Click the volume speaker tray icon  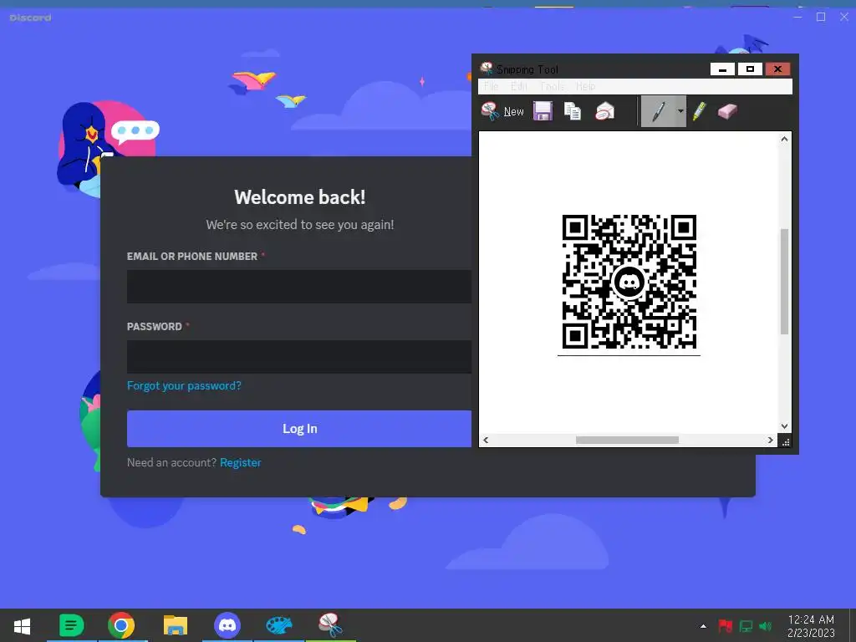pyautogui.click(x=766, y=626)
